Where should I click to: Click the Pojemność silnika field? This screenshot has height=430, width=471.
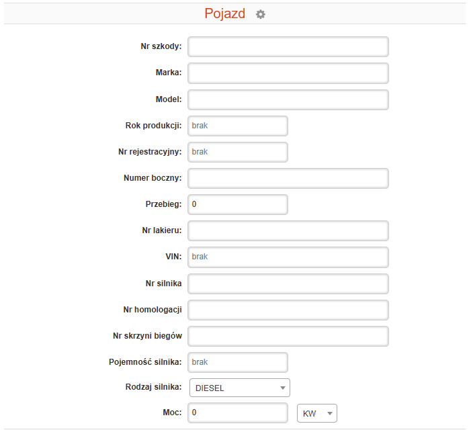(x=238, y=361)
